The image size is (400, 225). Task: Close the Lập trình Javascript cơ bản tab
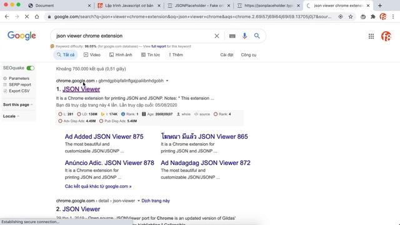click(x=159, y=6)
